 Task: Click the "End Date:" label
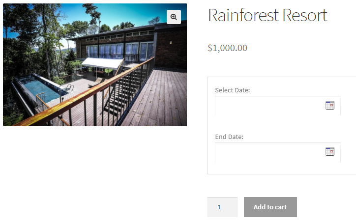(229, 137)
